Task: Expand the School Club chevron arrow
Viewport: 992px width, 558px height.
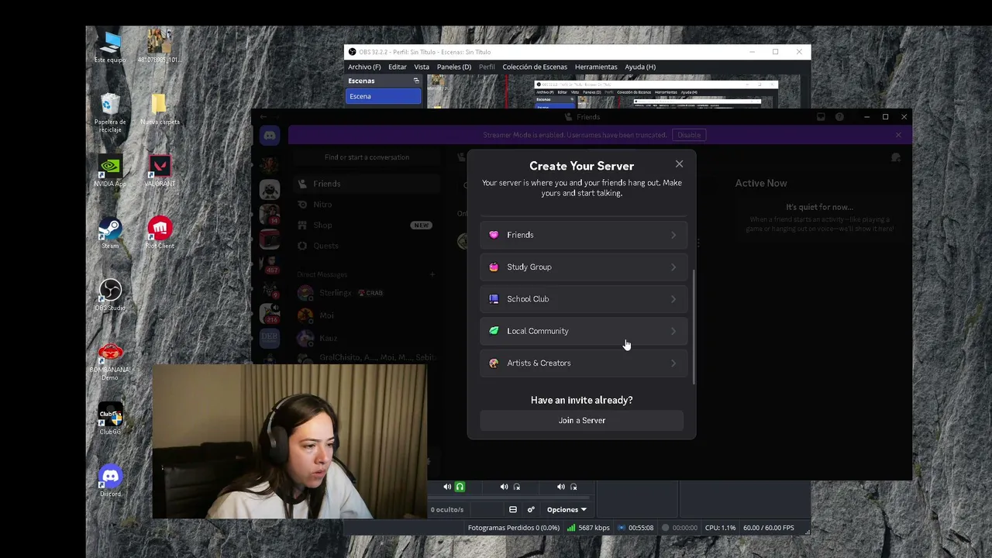Action: coord(673,299)
